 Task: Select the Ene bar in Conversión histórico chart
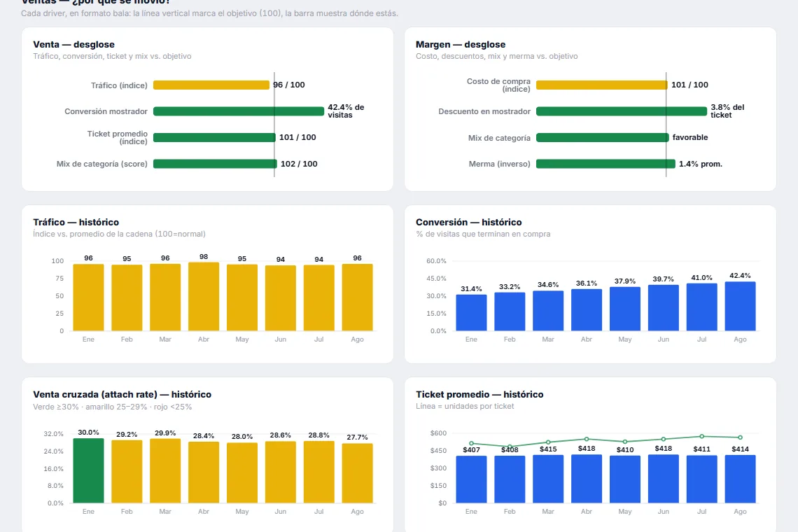tap(471, 313)
